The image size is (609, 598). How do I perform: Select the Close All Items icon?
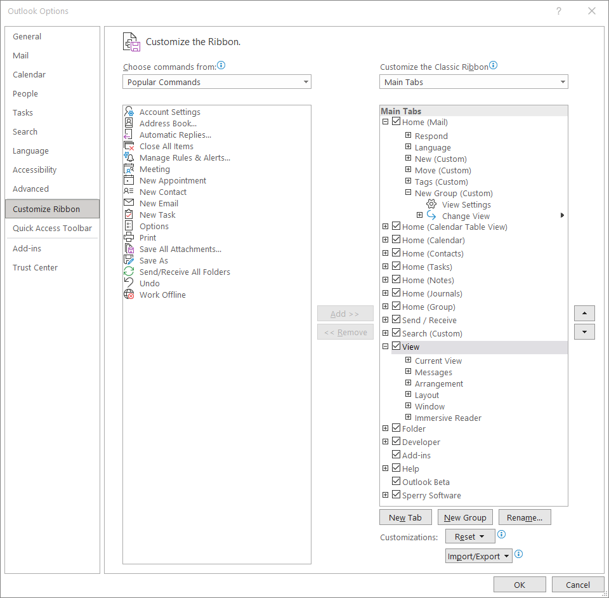(x=129, y=146)
